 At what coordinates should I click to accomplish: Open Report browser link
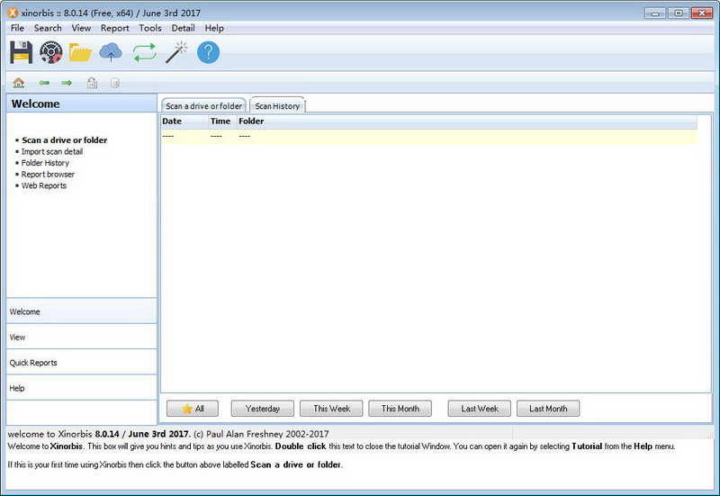point(48,175)
